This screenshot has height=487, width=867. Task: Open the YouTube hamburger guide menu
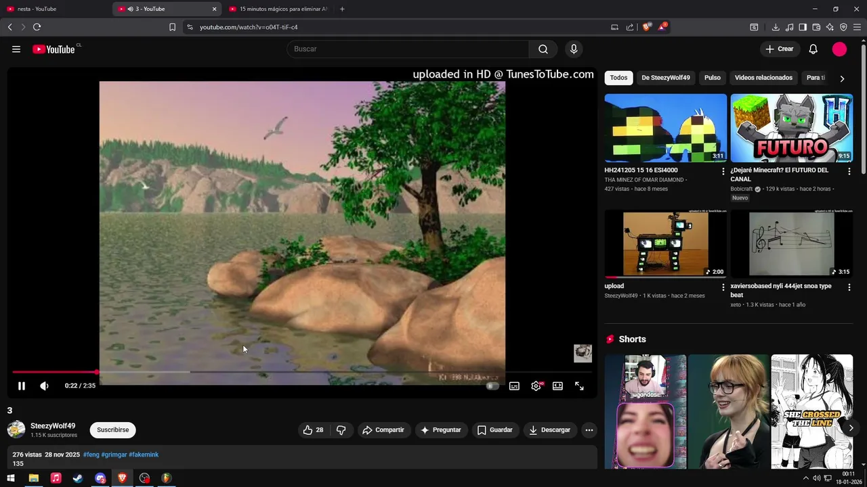16,49
